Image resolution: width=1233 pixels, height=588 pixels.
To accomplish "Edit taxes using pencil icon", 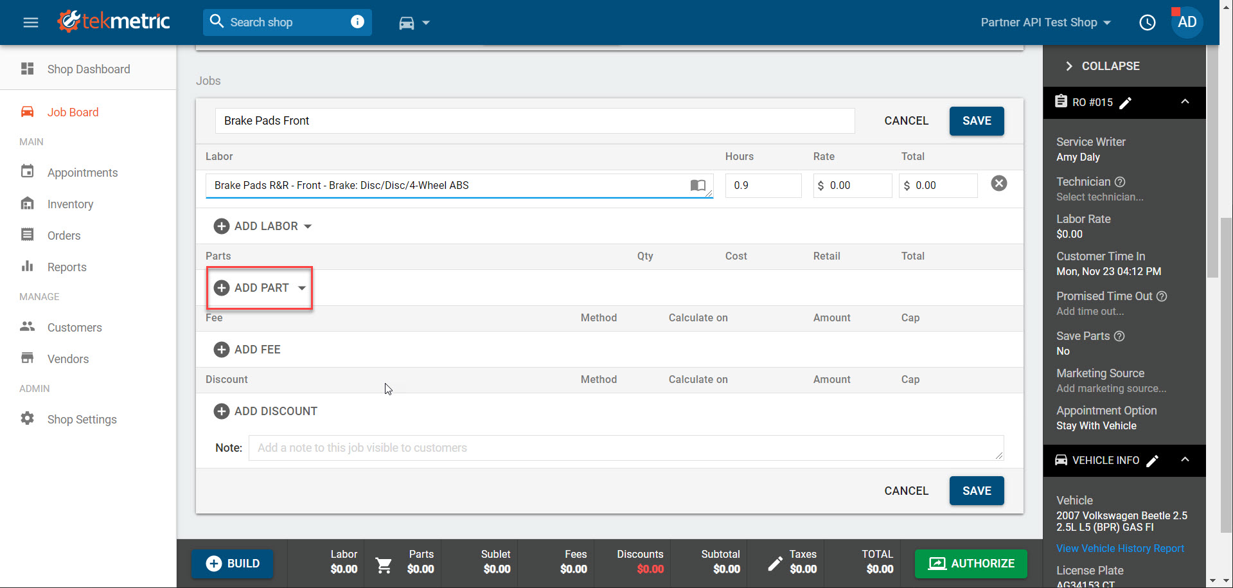I will pyautogui.click(x=775, y=564).
